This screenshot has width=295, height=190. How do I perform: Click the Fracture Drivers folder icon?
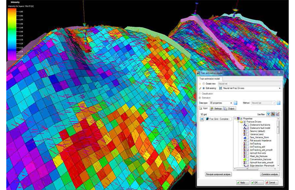[241, 122]
